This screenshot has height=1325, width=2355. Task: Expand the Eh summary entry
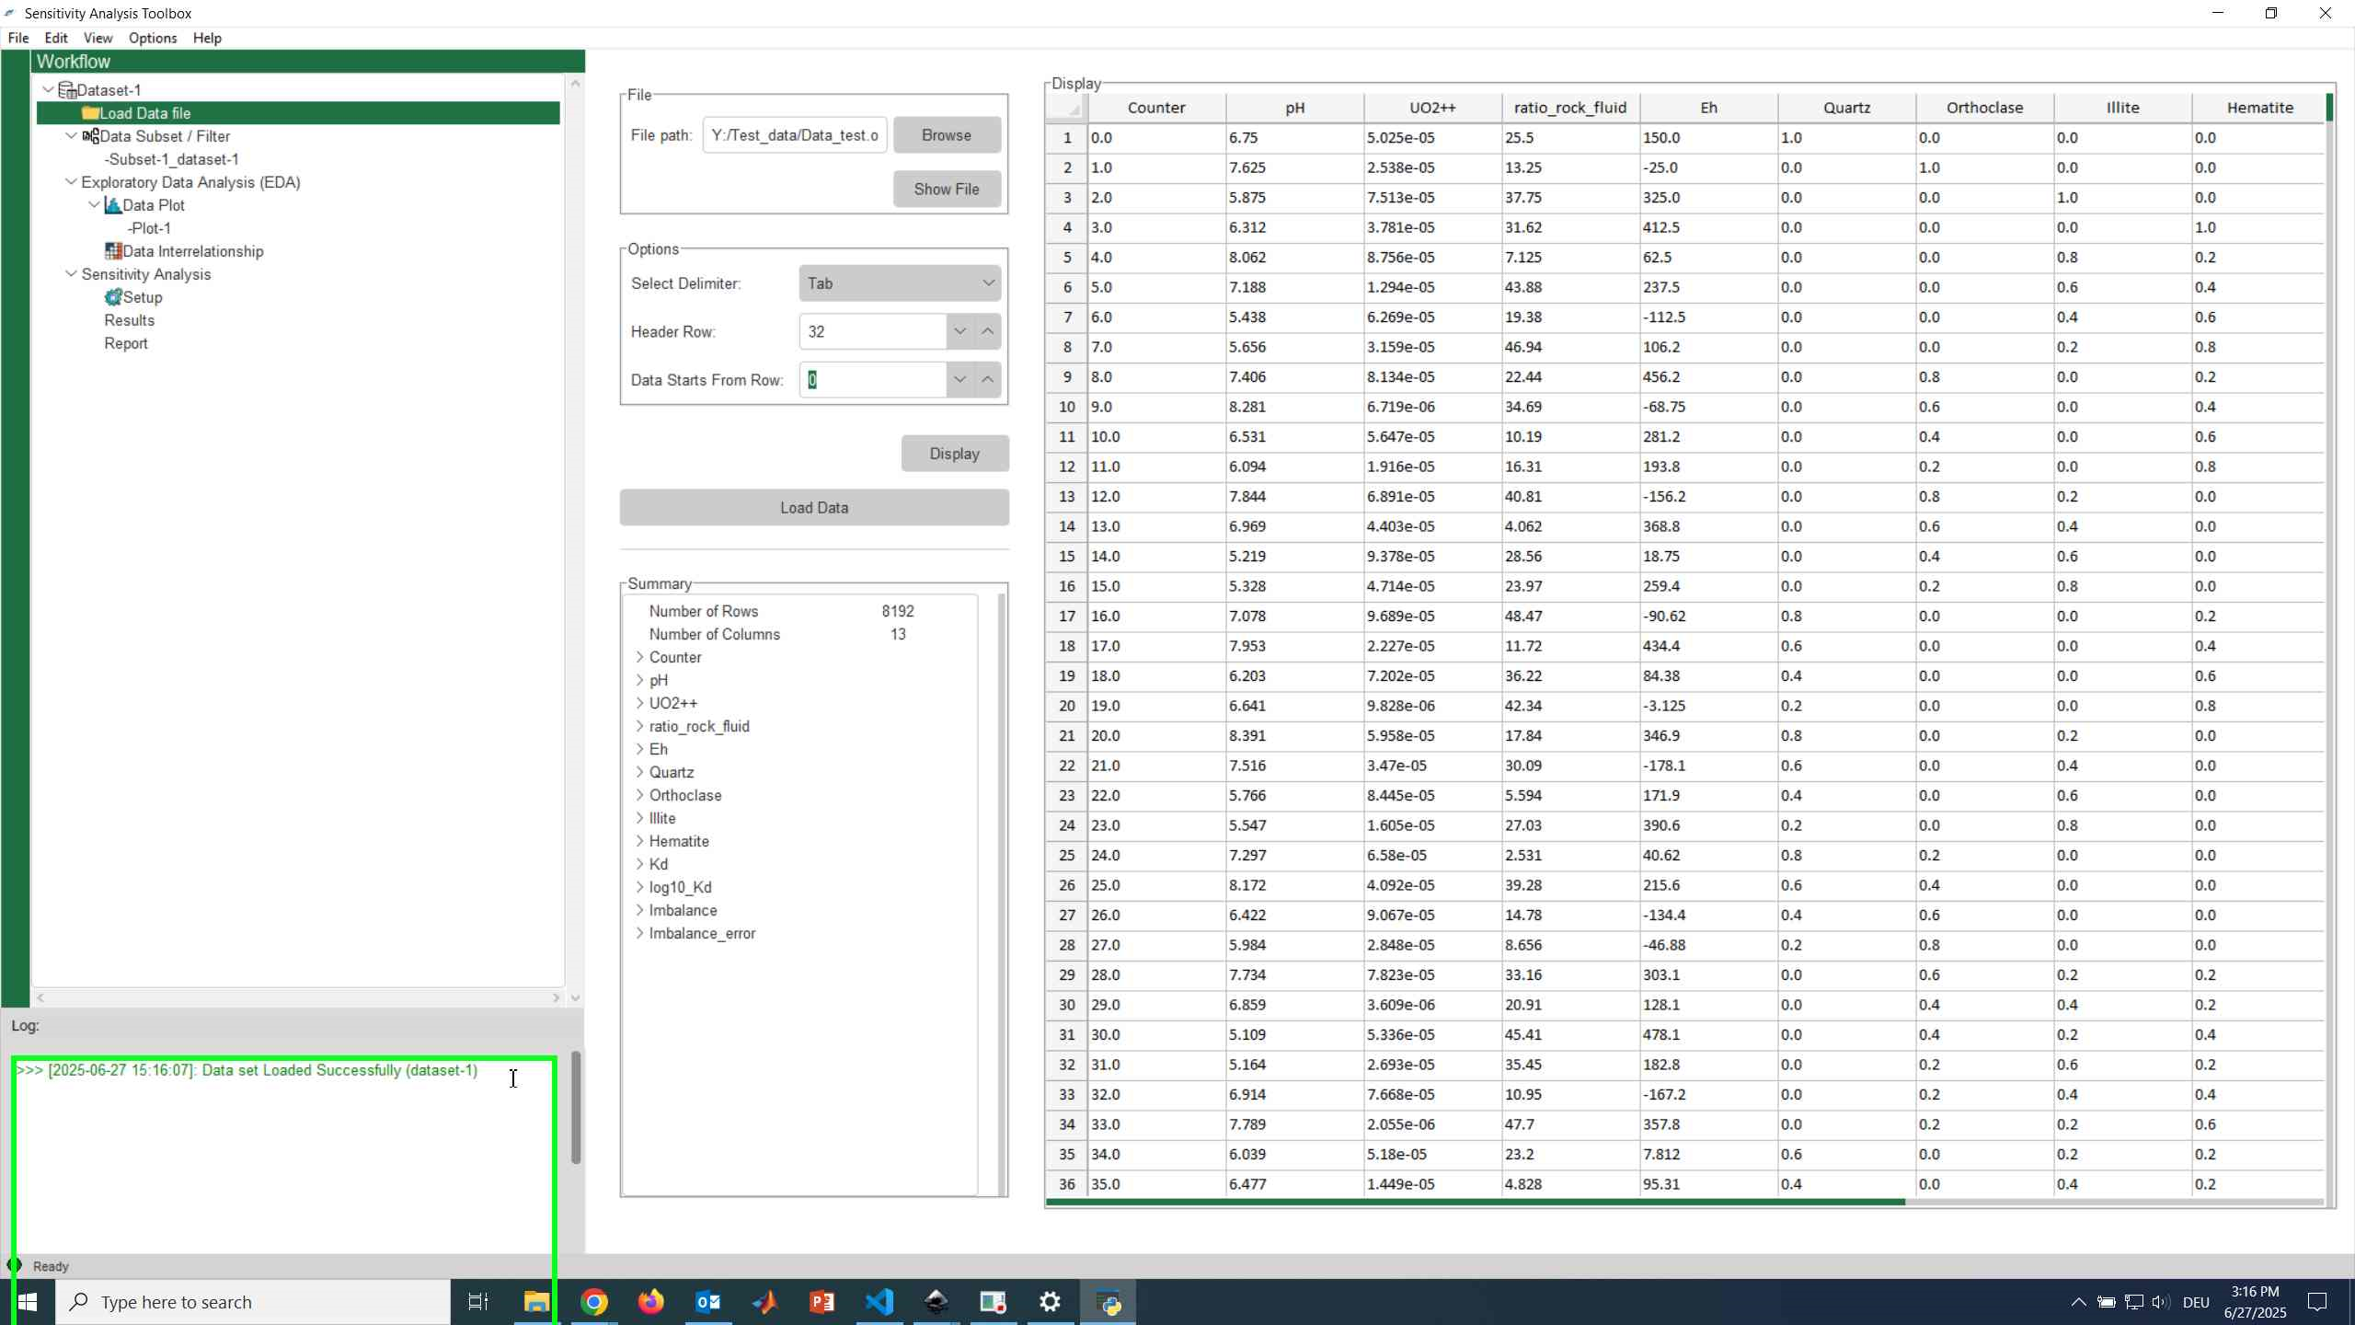coord(640,749)
